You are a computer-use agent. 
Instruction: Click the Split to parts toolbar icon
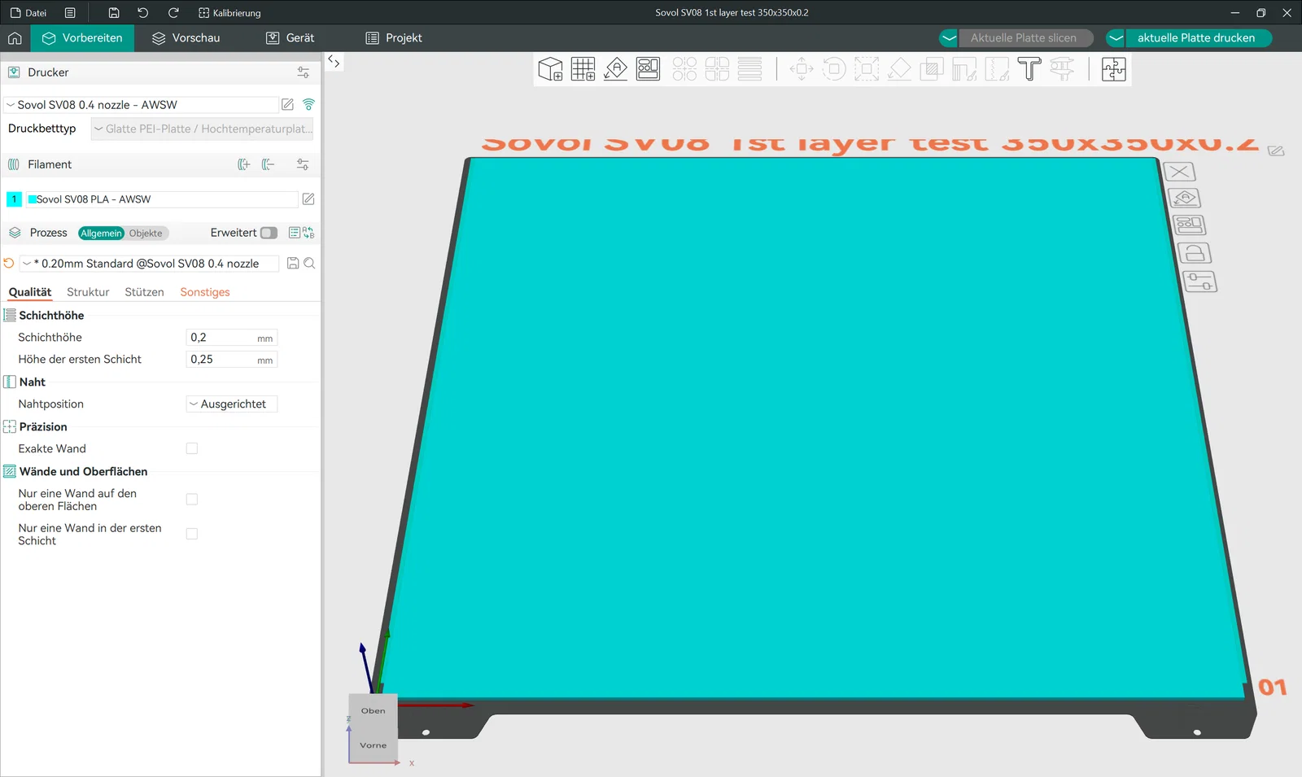tap(717, 69)
